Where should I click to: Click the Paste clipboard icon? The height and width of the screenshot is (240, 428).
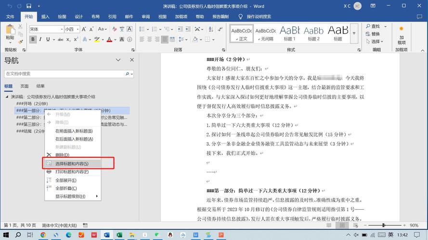[10, 29]
